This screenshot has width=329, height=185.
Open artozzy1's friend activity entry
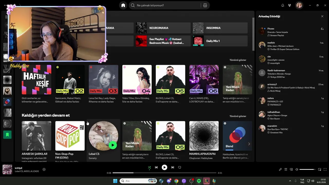[291, 87]
